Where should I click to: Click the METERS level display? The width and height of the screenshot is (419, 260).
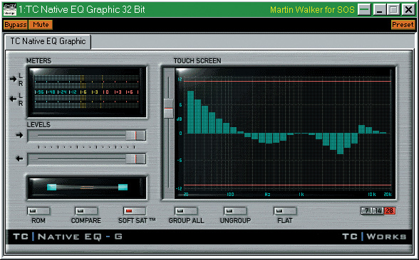coord(86,92)
